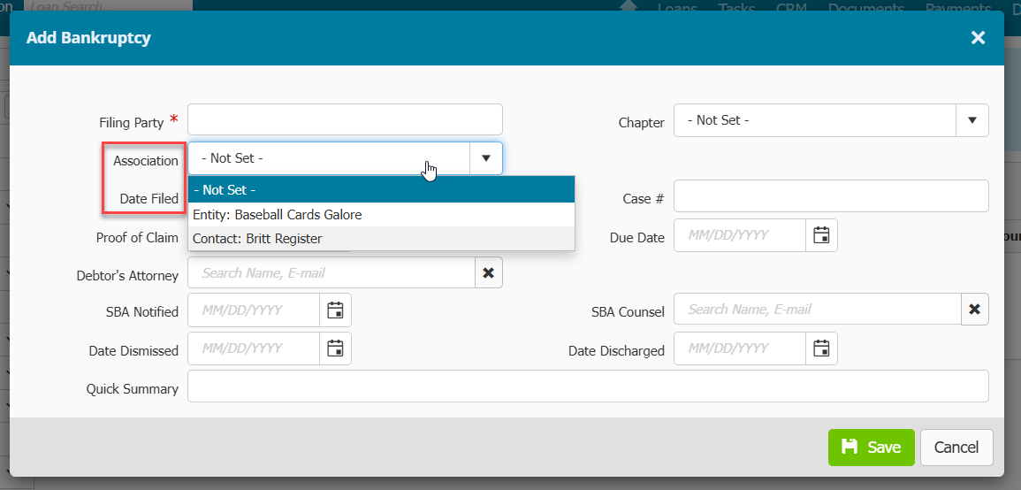Click the Due Date text input
1021x490 pixels.
pos(740,235)
